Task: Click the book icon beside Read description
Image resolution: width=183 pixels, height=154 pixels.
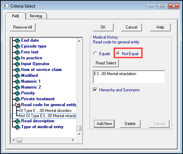Action: 18,121
